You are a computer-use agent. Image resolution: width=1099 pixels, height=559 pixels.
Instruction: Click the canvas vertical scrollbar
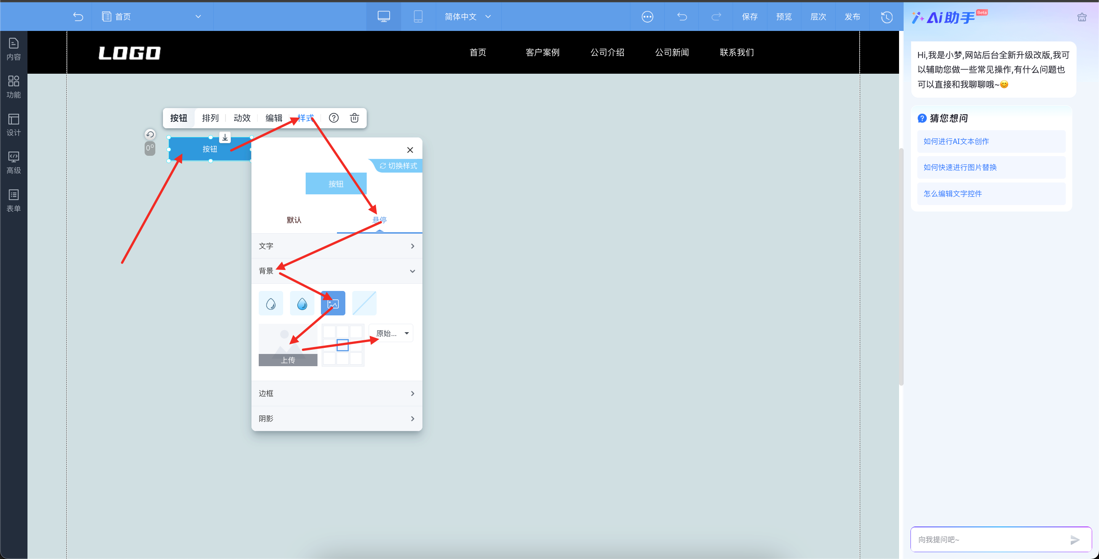pos(901,267)
